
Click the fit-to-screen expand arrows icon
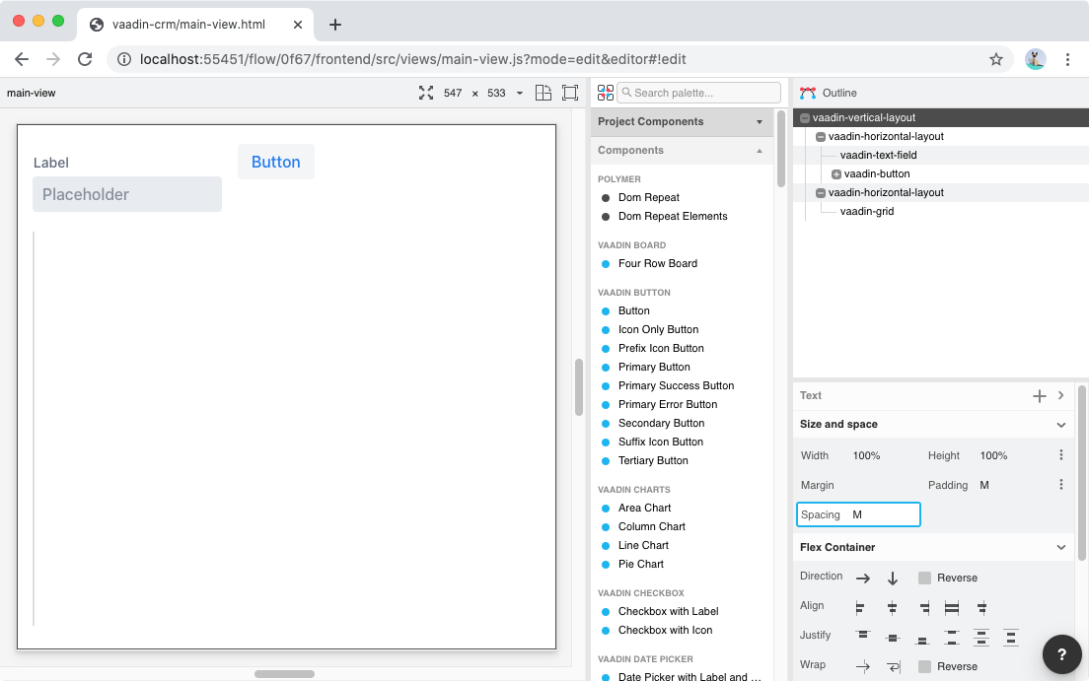[x=426, y=93]
